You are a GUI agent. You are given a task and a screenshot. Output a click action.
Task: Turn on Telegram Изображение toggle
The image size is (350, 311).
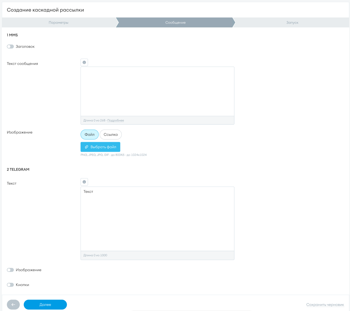point(10,270)
